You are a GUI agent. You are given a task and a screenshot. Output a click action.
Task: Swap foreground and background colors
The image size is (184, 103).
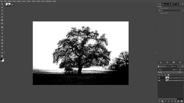click(x=3, y=58)
